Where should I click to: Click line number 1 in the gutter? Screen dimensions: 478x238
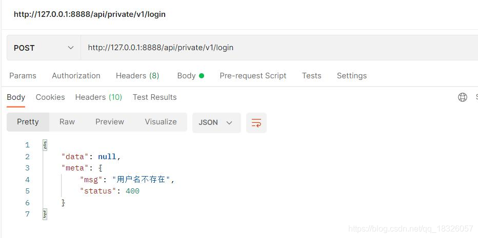click(x=27, y=145)
